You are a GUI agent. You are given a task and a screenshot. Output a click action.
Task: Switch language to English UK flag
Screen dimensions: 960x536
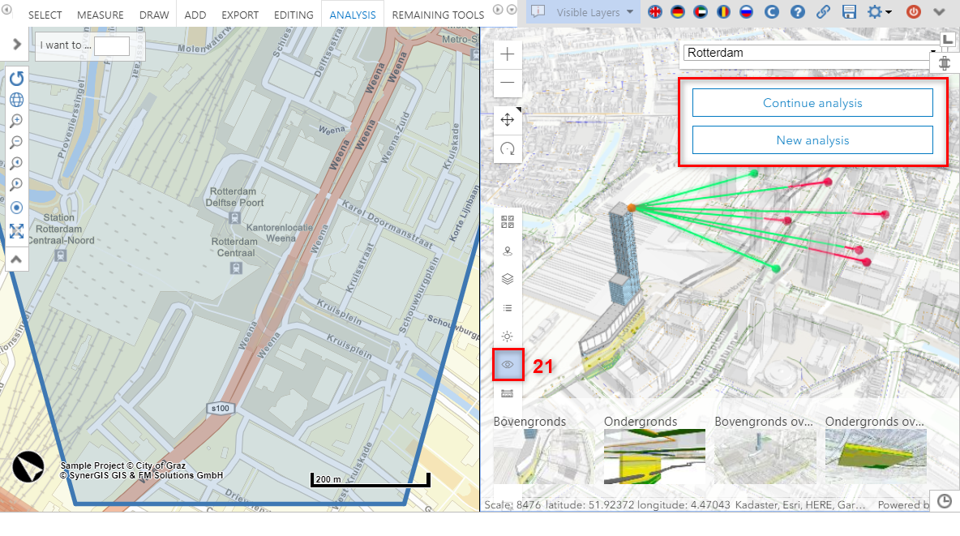[654, 12]
